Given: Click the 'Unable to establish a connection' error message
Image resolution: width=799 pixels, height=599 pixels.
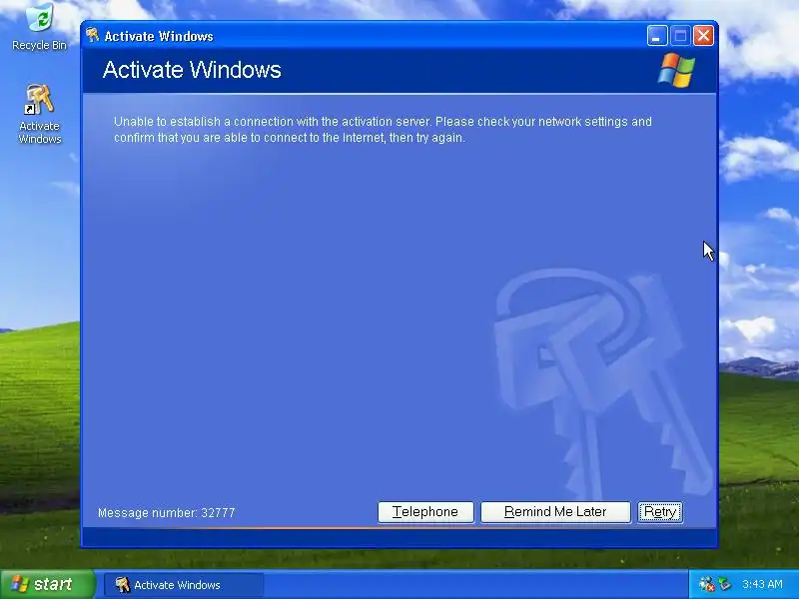Looking at the screenshot, I should 383,130.
